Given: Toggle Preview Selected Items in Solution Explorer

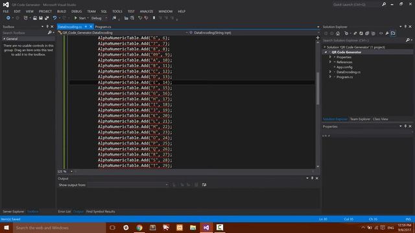Looking at the screenshot, I should (x=393, y=33).
